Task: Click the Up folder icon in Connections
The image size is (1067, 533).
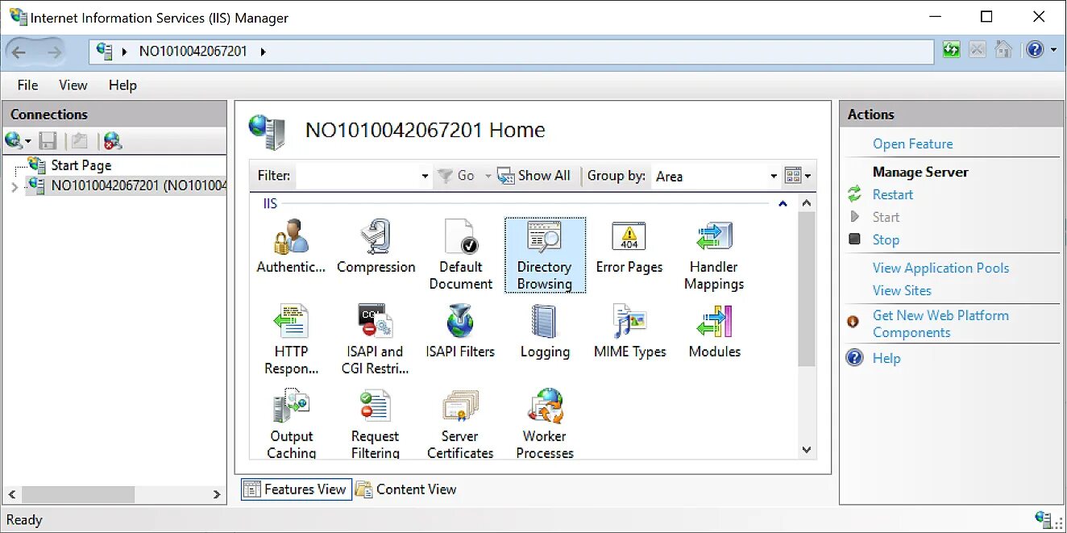Action: point(79,141)
